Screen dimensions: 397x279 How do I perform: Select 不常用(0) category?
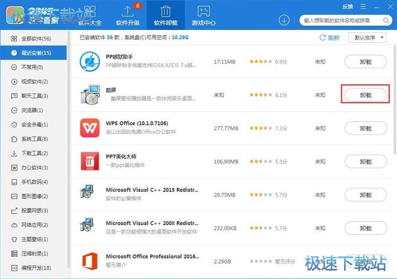pyautogui.click(x=33, y=67)
